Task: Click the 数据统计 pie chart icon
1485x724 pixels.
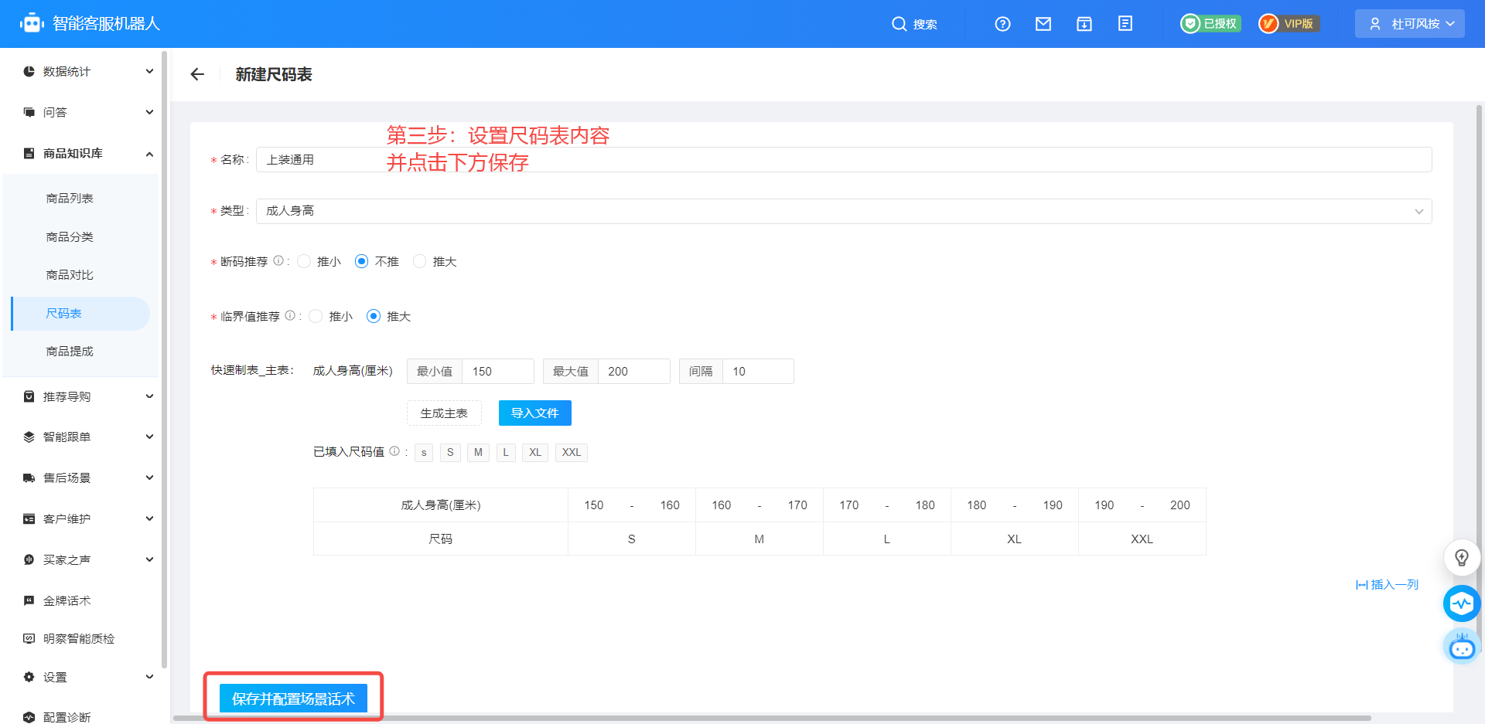Action: click(x=29, y=71)
